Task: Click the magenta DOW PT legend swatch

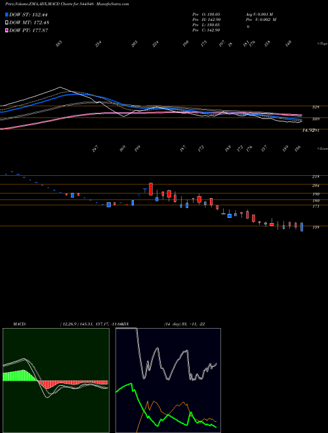Action: [x=7, y=30]
